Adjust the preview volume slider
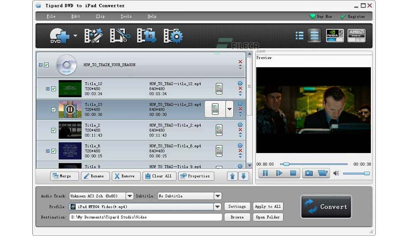This screenshot has height=236, width=408. 356,174
